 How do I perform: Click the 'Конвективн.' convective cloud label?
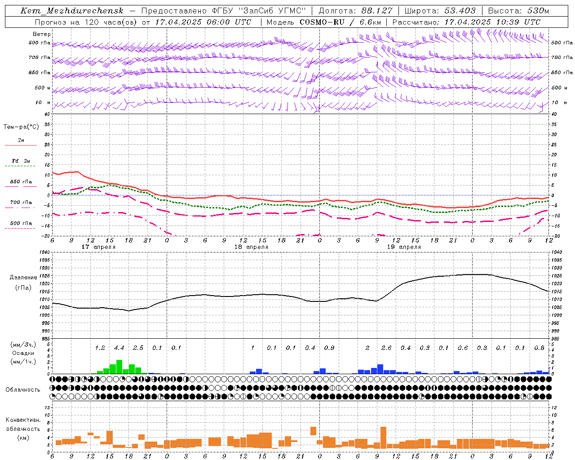tap(23, 420)
